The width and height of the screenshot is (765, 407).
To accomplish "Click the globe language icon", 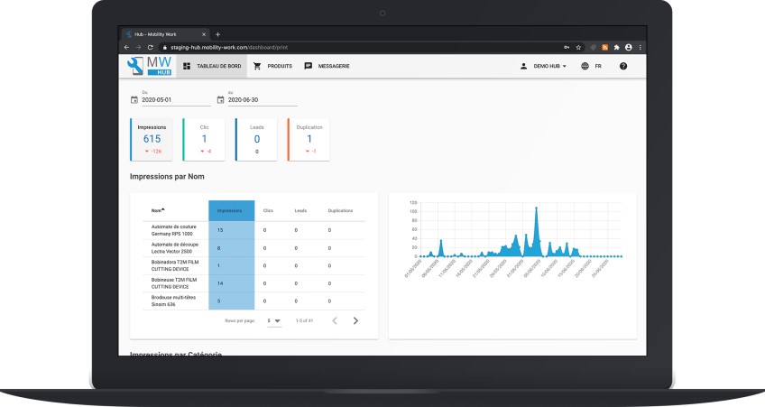I will tap(585, 66).
